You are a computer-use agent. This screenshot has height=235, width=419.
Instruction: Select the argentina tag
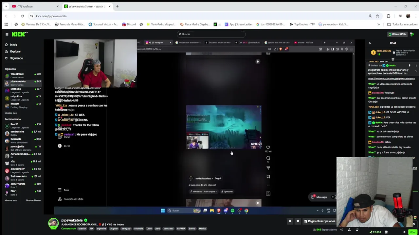point(101,228)
